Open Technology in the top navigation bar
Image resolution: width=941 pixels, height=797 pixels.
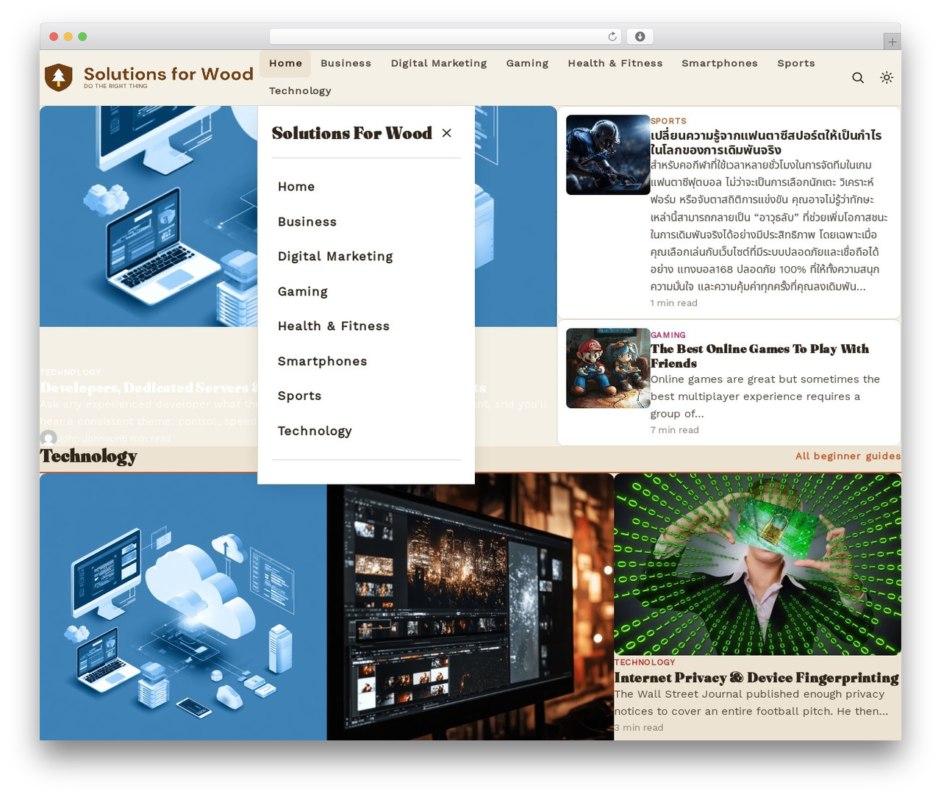(x=300, y=90)
